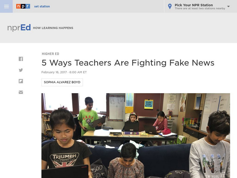Share article on Facebook

pos(21,59)
